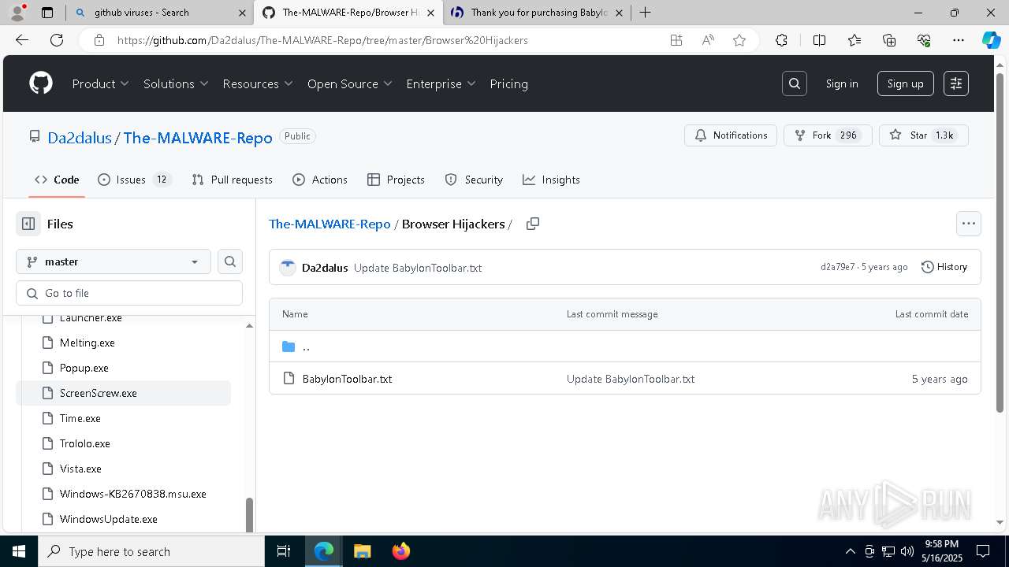Copy path icon after Browser Hijackers
This screenshot has height=567, width=1009.
tap(533, 224)
